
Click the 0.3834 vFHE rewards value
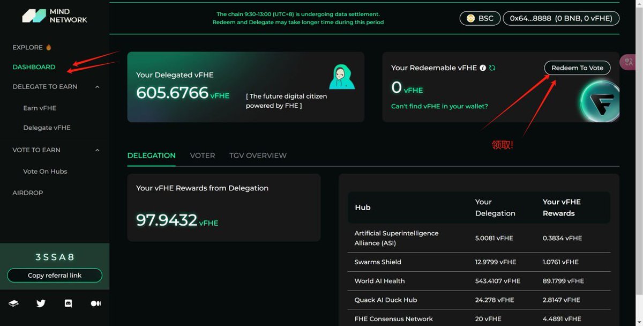pos(562,238)
